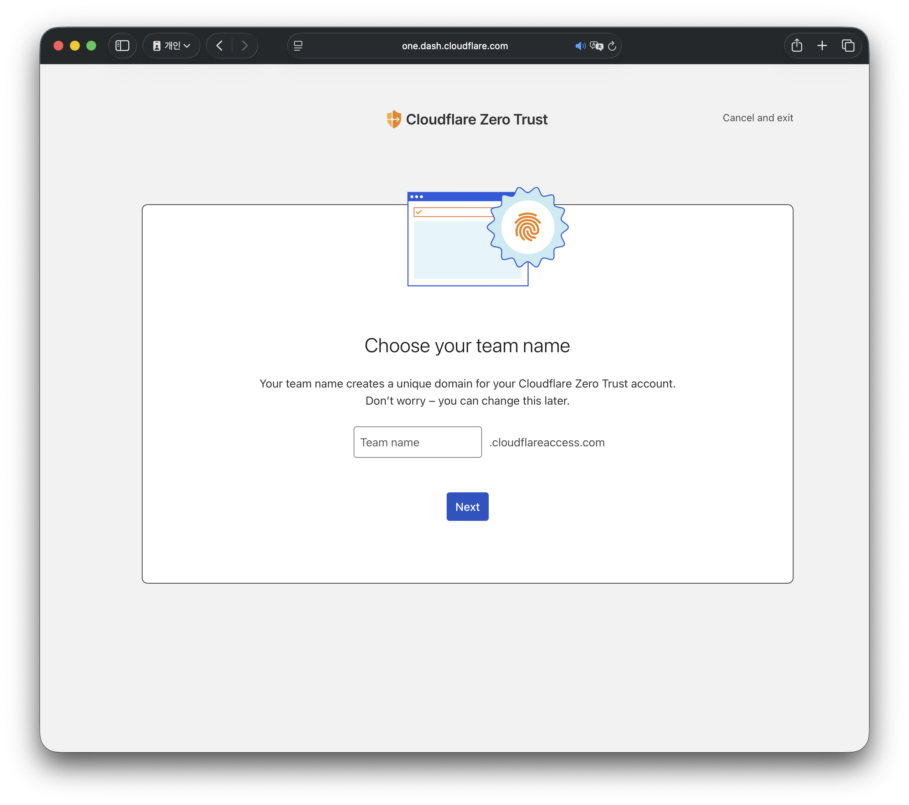Show the tab overview icon

(848, 46)
